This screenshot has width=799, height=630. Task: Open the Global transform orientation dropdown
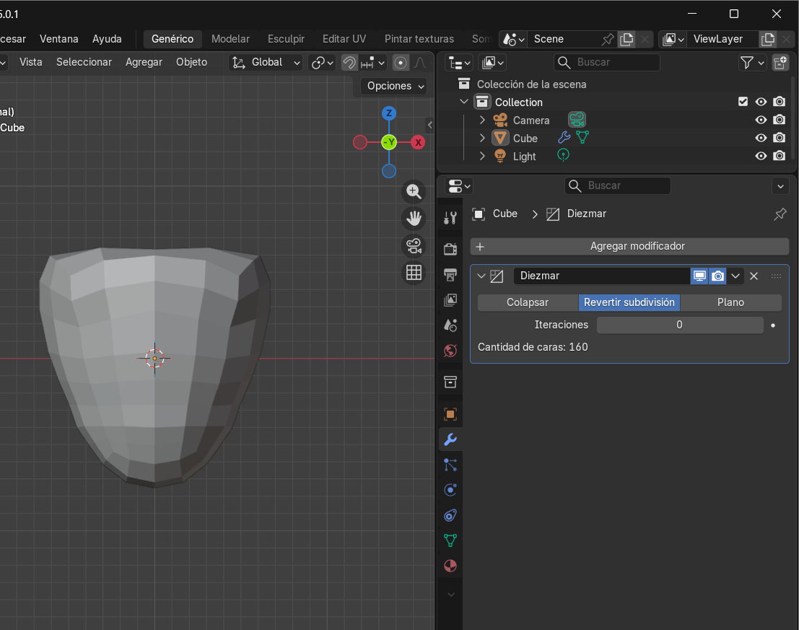266,63
